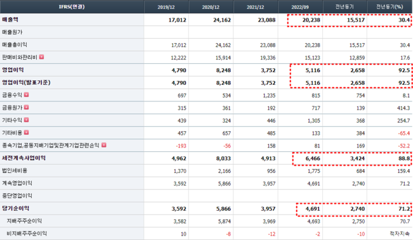Select the 영업이익(발표기준) row label

pos(26,82)
